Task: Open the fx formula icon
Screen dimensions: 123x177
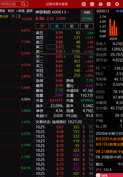Action: (x=109, y=4)
